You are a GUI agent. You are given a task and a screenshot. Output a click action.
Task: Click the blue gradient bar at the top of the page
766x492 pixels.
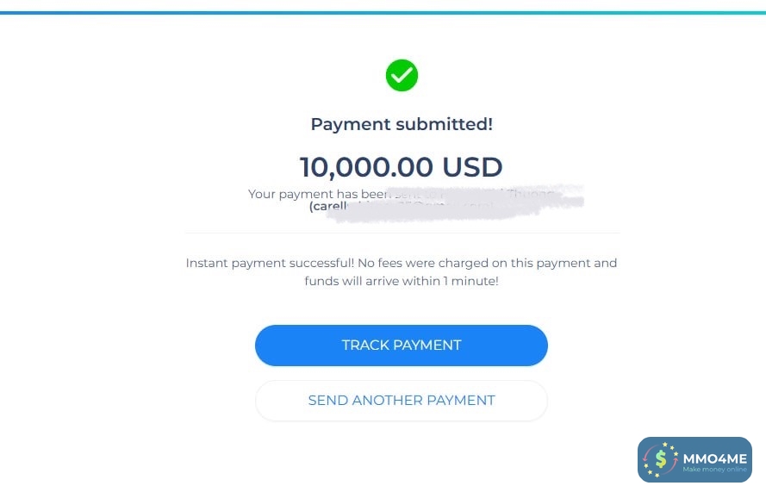383,13
